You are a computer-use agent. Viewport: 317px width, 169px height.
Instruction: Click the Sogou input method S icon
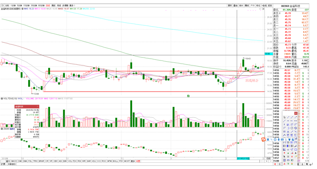point(263,139)
